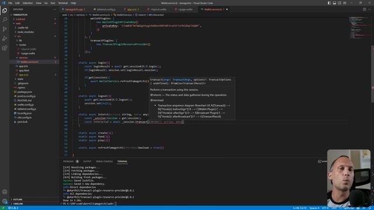This screenshot has width=374, height=210.
Task: Expand the static folder
Action: coord(34,79)
